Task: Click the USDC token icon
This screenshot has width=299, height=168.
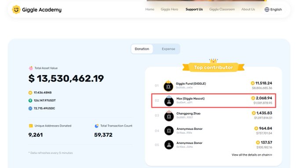Action: 30,108
